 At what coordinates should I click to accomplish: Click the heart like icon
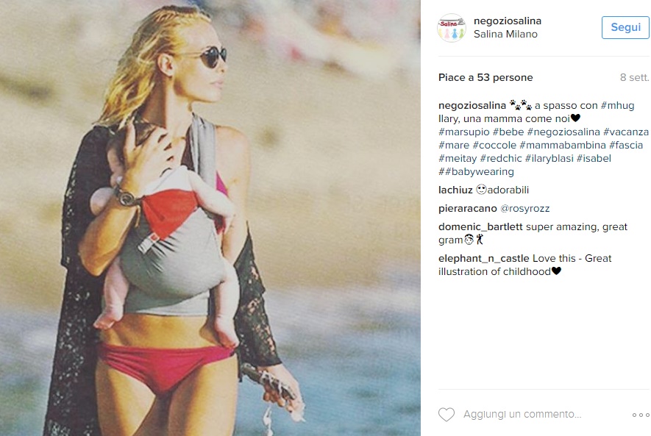pyautogui.click(x=447, y=415)
